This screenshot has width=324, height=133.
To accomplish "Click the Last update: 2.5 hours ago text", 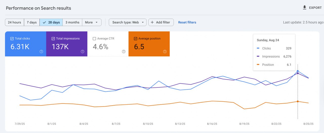I will [x=303, y=22].
